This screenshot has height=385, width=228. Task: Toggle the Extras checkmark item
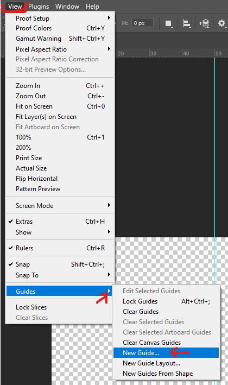pos(60,221)
